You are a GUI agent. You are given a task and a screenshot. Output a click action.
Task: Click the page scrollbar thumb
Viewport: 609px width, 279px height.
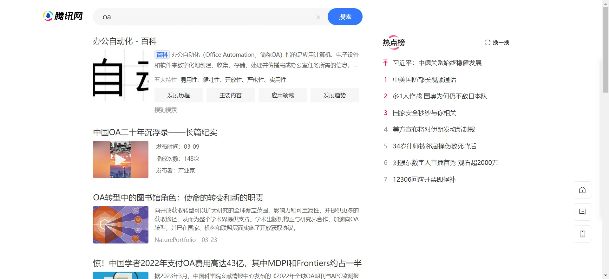tap(606, 50)
